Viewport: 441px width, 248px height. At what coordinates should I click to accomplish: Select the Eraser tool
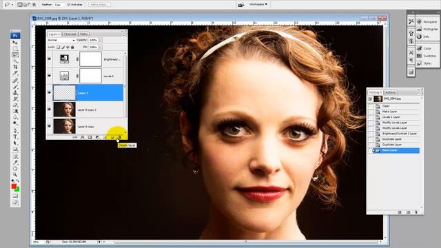point(15,105)
